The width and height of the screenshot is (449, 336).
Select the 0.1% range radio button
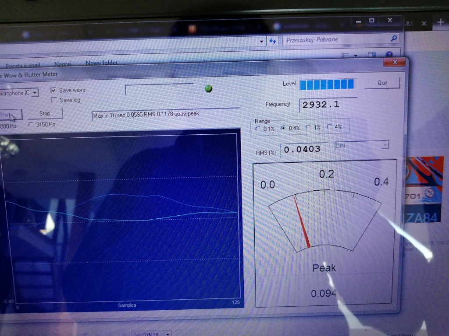pyautogui.click(x=257, y=129)
